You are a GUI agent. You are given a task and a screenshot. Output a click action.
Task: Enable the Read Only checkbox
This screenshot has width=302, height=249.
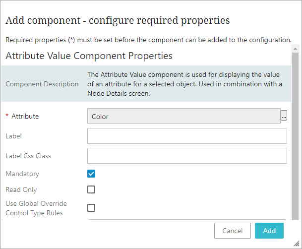pyautogui.click(x=91, y=189)
